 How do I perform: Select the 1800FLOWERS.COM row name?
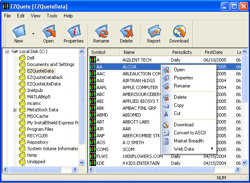(143, 156)
